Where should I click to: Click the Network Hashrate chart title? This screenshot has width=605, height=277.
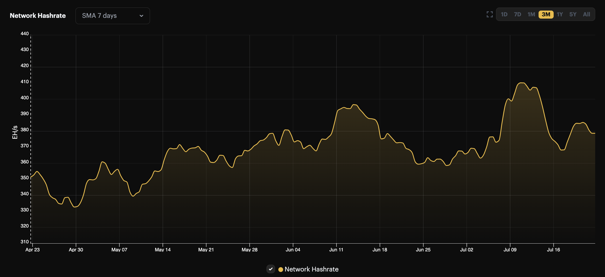pos(37,15)
